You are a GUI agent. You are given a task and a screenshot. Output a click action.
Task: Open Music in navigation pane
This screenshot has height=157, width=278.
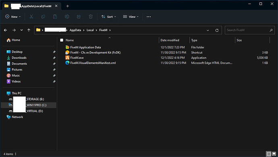(16, 76)
